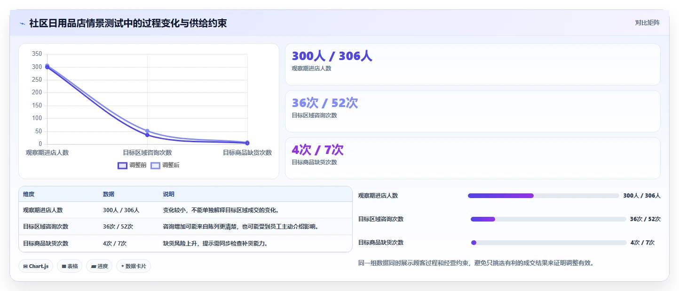Click the 目标区域咨询次数 progress bar
Image resolution: width=679 pixels, height=291 pixels.
548,219
